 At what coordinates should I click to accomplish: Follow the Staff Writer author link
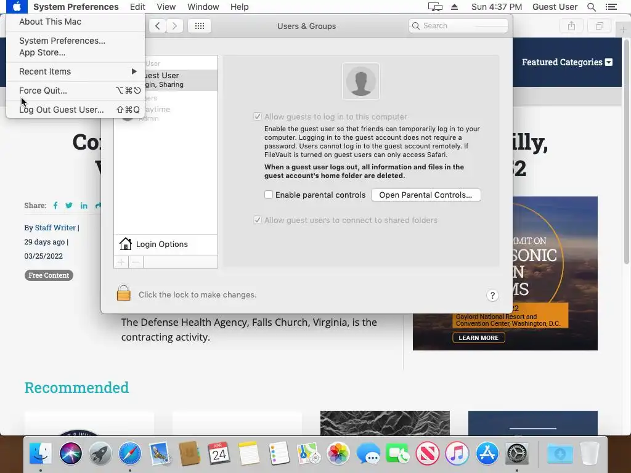(55, 228)
